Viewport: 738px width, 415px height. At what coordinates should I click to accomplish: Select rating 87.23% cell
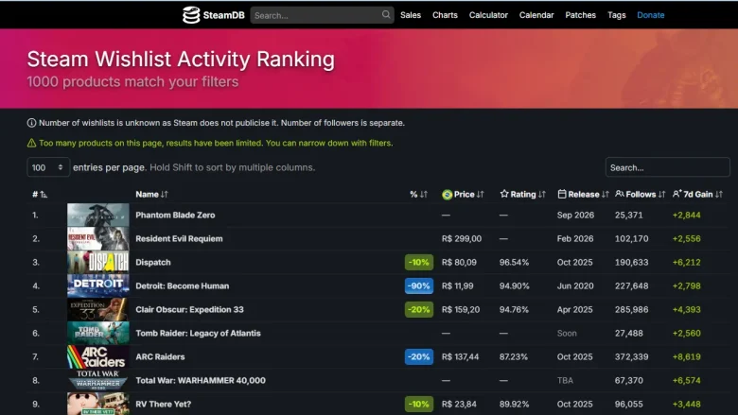coord(514,356)
